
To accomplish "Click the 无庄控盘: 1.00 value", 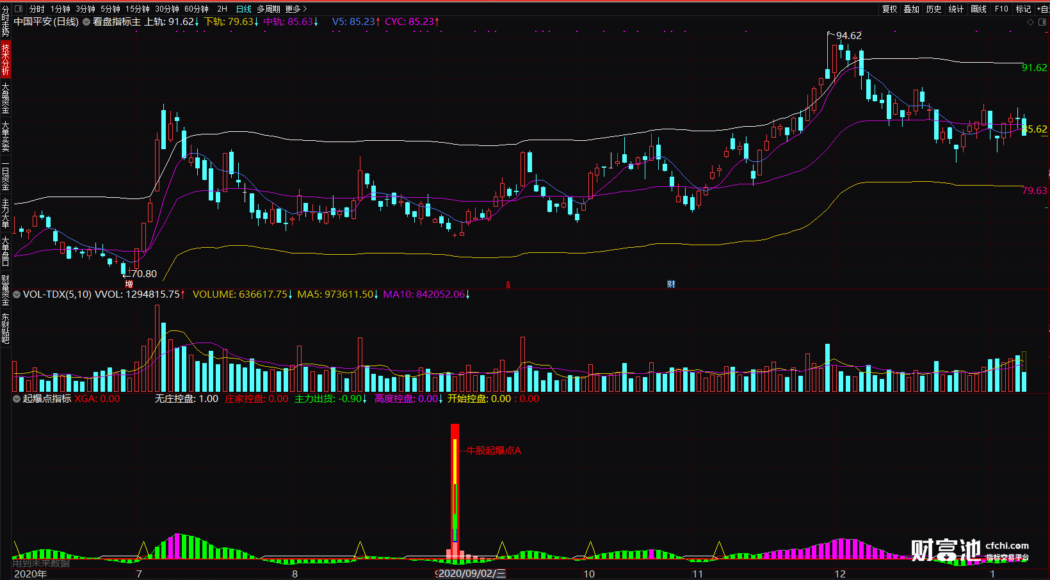I will tap(186, 399).
